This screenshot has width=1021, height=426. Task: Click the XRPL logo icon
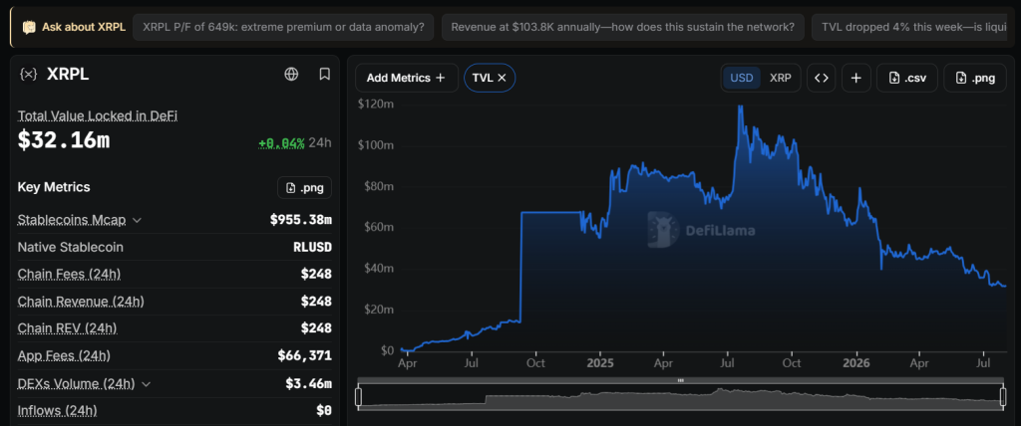click(x=28, y=74)
